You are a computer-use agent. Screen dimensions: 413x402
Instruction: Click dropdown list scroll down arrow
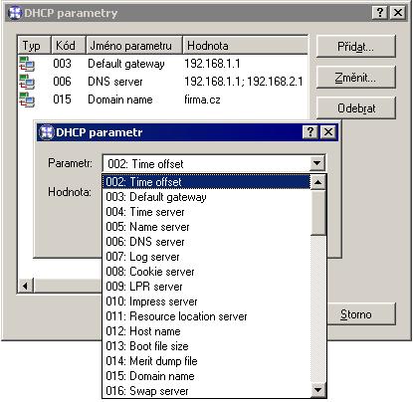[317, 390]
